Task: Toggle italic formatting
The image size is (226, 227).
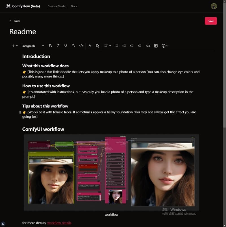Action: 58,46
